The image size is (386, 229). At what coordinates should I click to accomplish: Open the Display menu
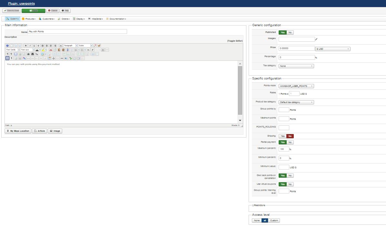point(79,19)
